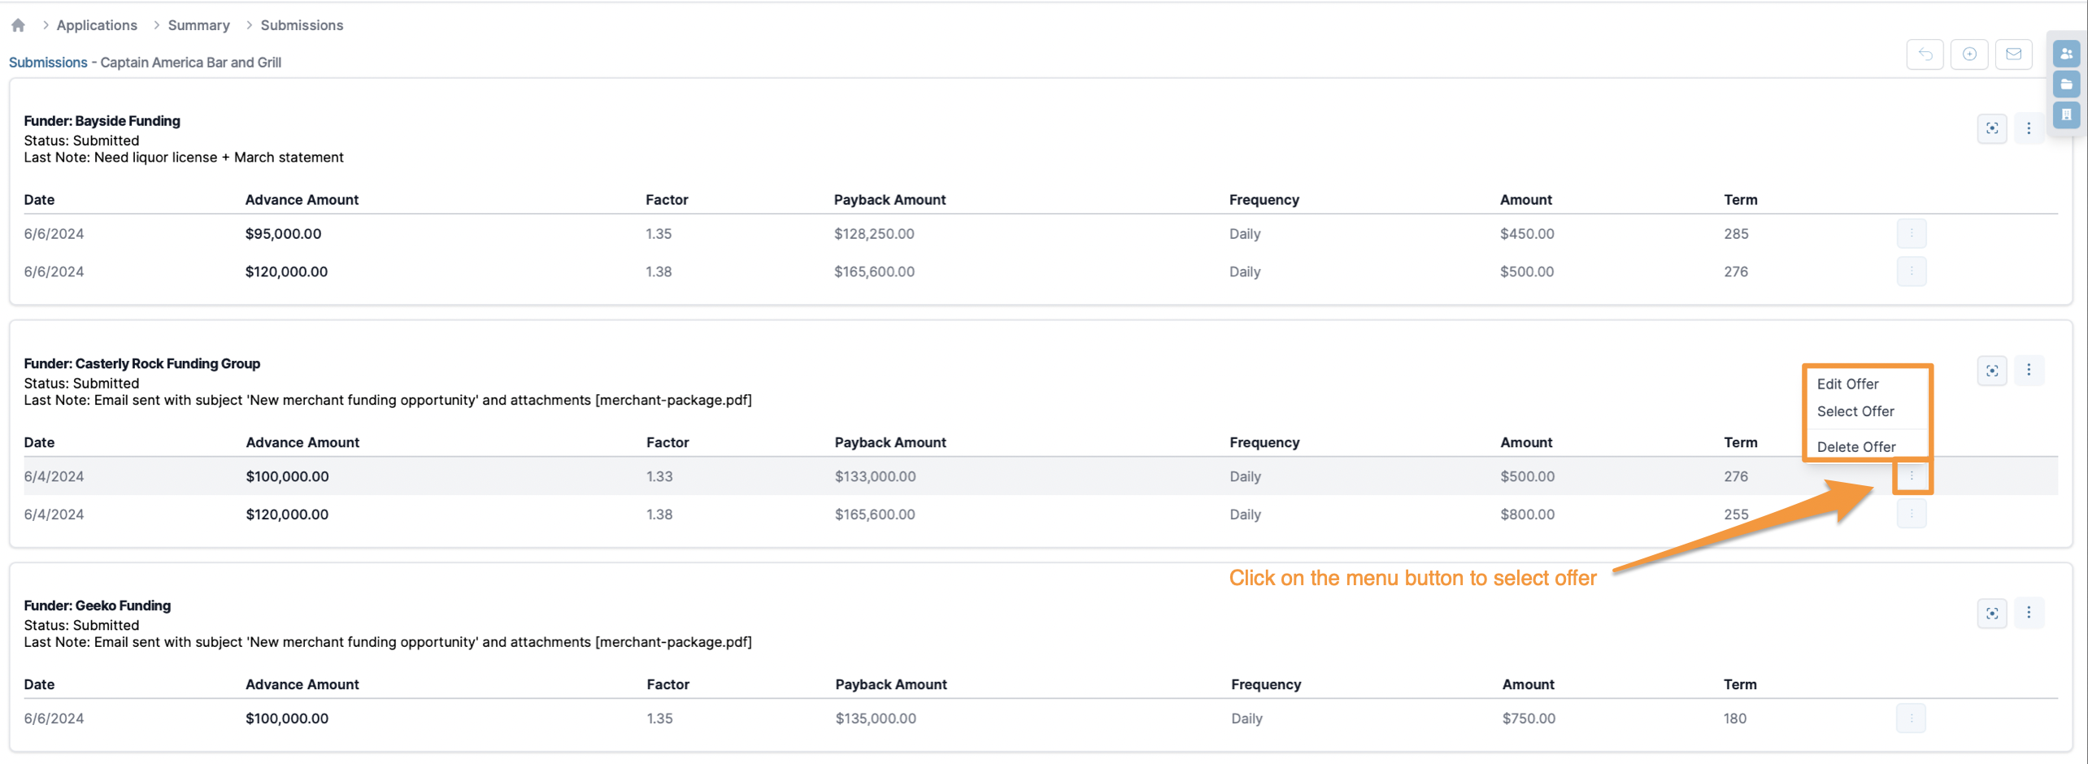Click the envelope email toolbar button
The height and width of the screenshot is (764, 2088).
pos(2013,54)
